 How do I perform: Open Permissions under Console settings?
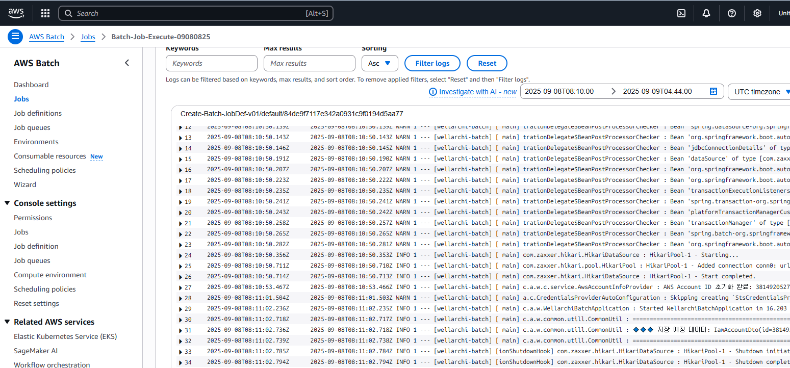coord(33,218)
